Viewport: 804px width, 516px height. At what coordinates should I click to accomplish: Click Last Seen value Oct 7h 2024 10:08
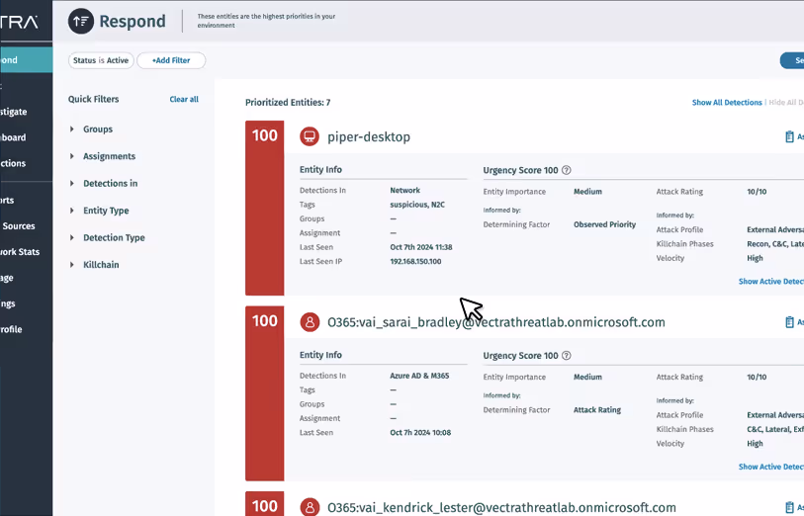coord(420,433)
